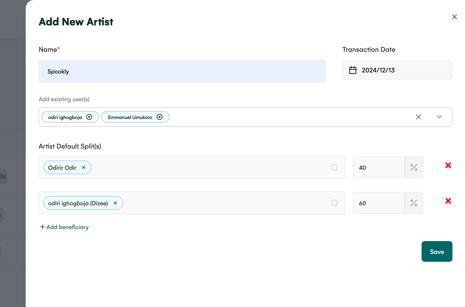Edit the 40 split percentage field
This screenshot has height=307, width=465.
[x=379, y=167]
